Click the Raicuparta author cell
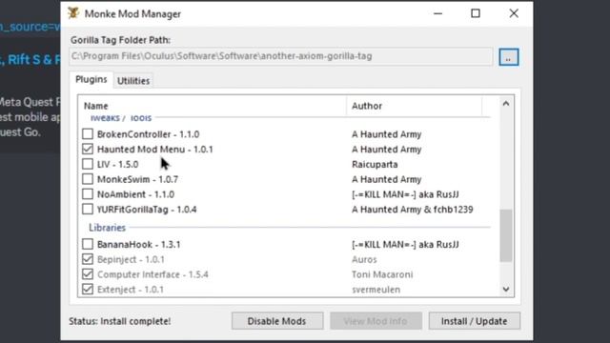Screen dimensions: 610x343 tap(375, 165)
